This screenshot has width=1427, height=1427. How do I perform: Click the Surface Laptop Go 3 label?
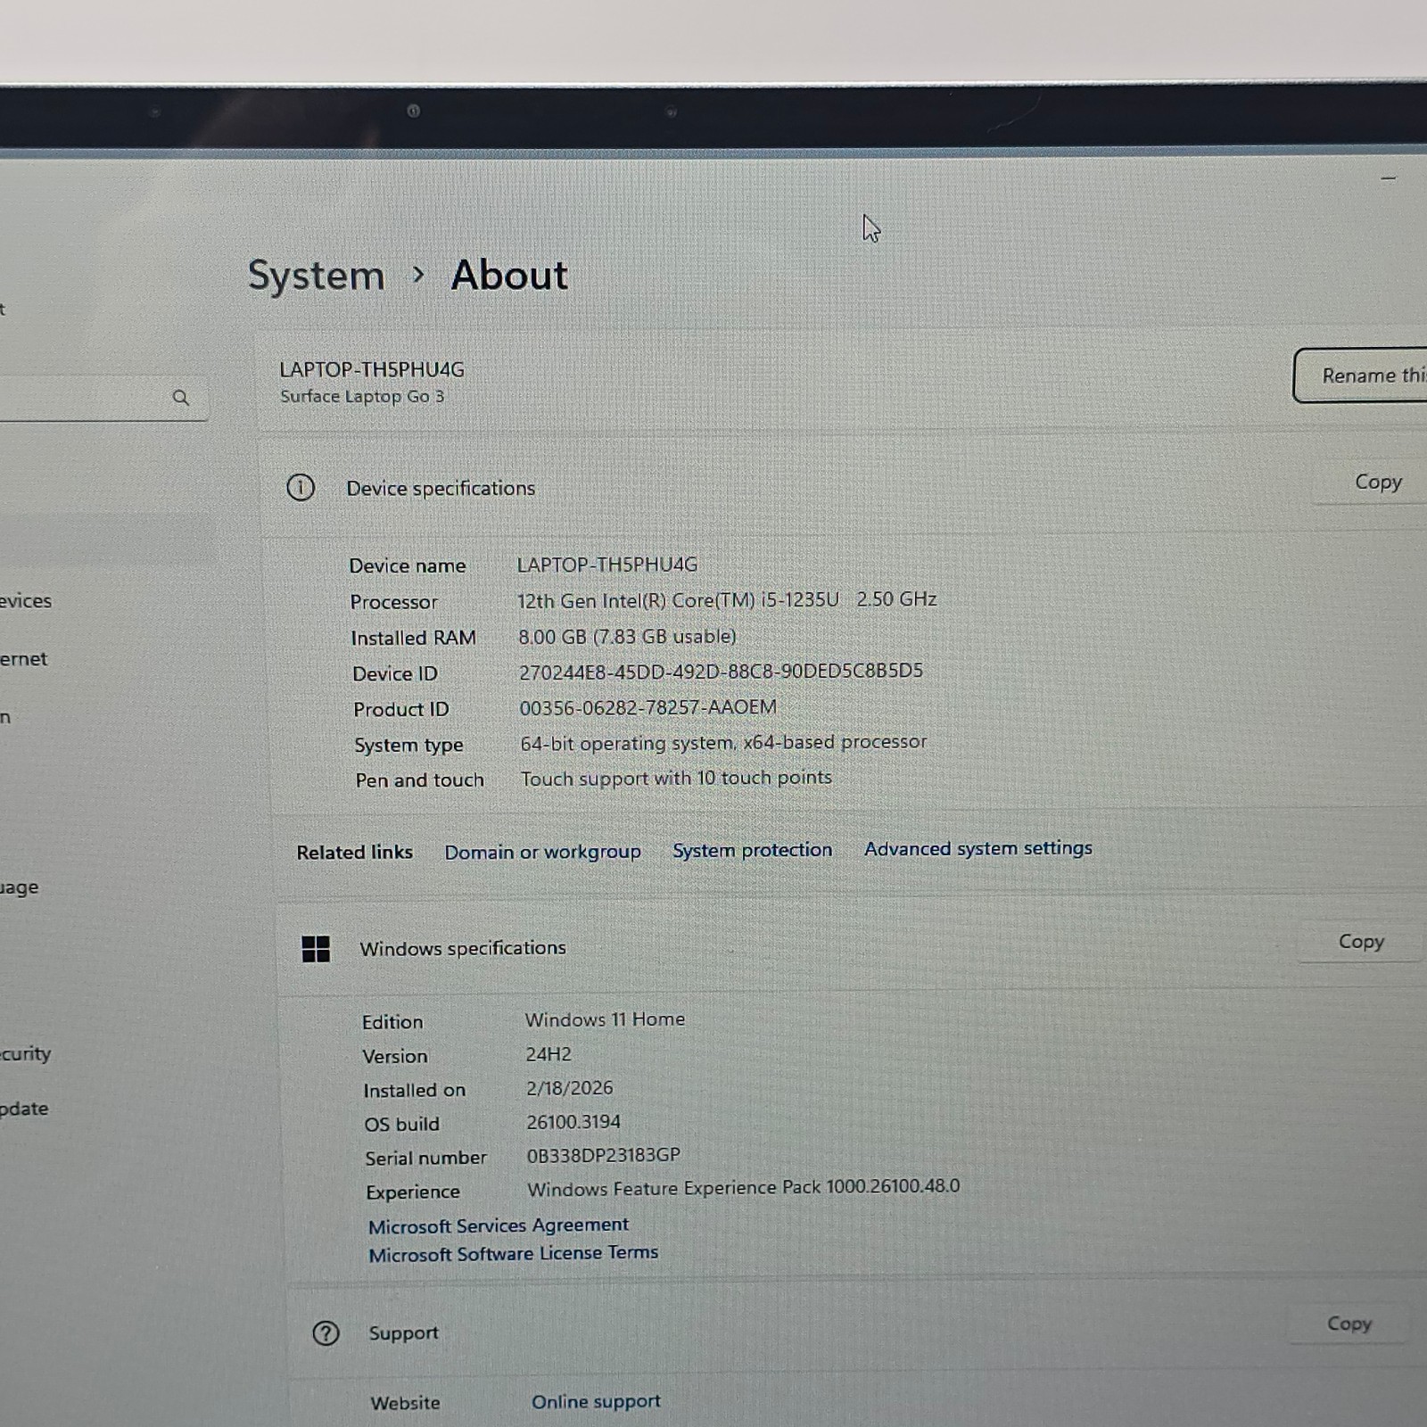click(362, 396)
